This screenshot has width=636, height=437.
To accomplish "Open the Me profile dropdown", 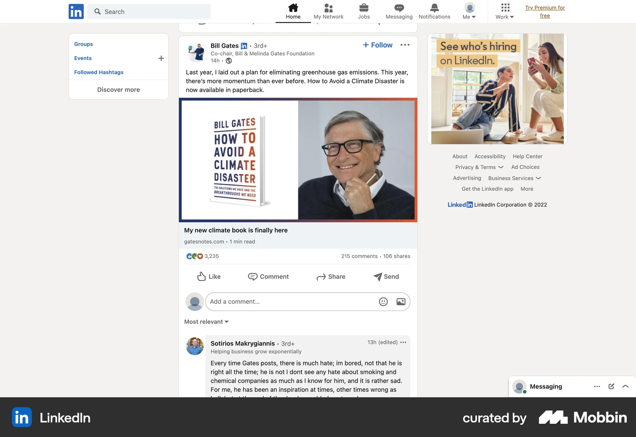I will point(469,11).
